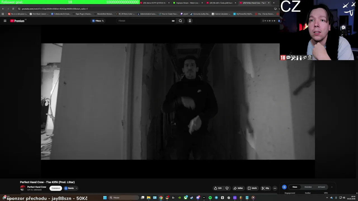Image resolution: width=358 pixels, height=201 pixels.
Task: Open Xbox app from taskbar
Action: tap(185, 198)
